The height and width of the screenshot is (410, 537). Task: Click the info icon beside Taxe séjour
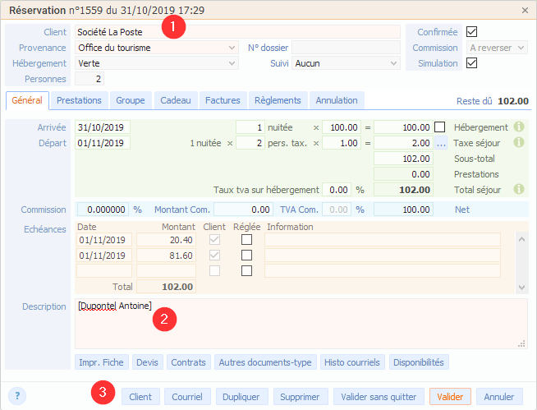click(518, 143)
